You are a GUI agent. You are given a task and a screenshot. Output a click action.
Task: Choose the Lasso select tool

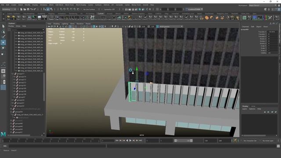tap(4, 32)
